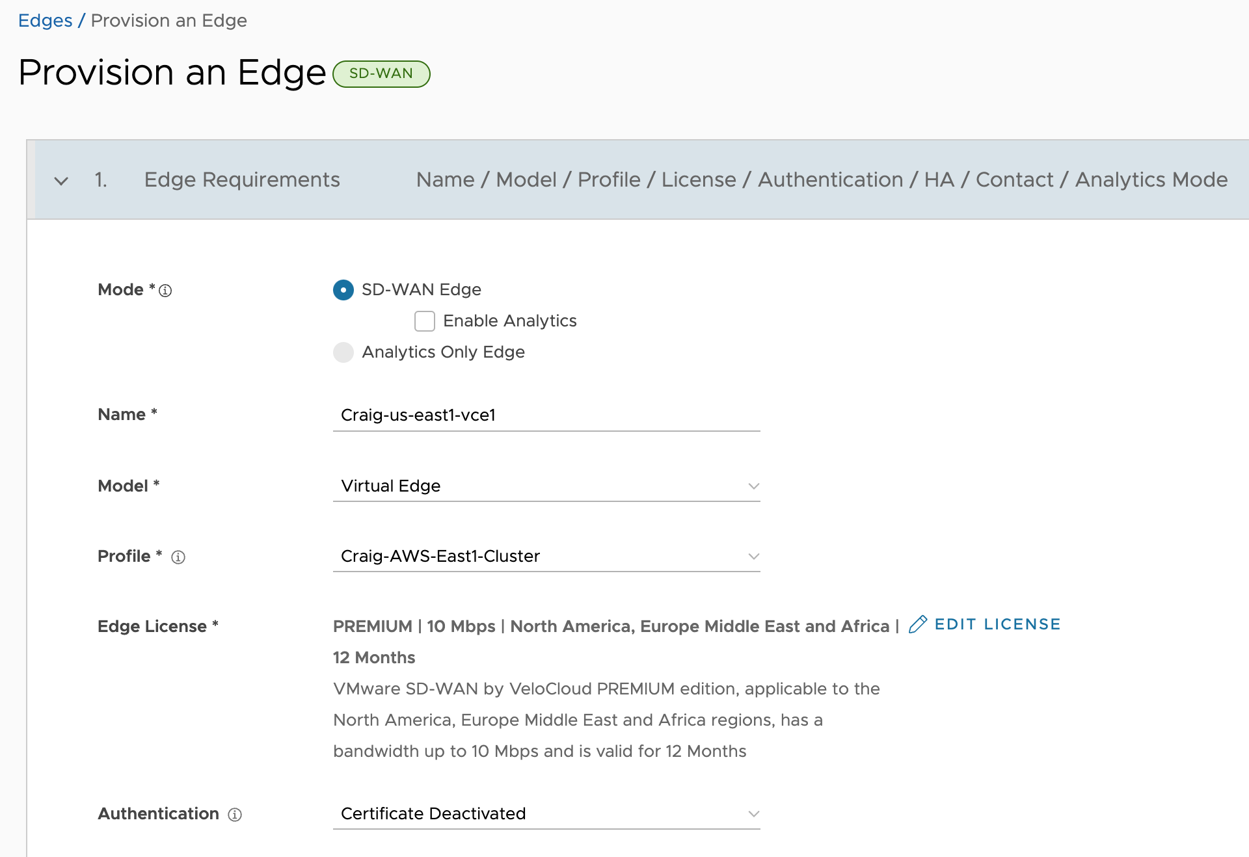This screenshot has height=857, width=1249.
Task: Click the Profile info icon
Action: [178, 557]
